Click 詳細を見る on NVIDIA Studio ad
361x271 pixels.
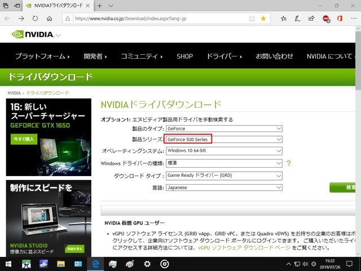tap(74, 249)
